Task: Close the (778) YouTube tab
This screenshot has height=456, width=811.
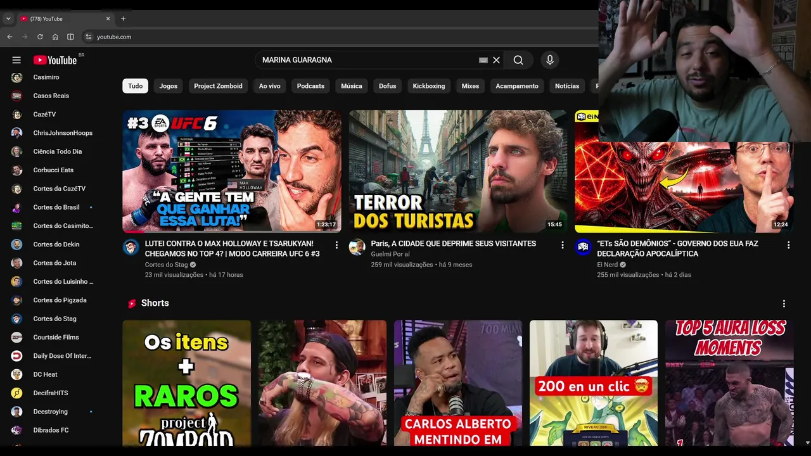Action: pos(108,19)
